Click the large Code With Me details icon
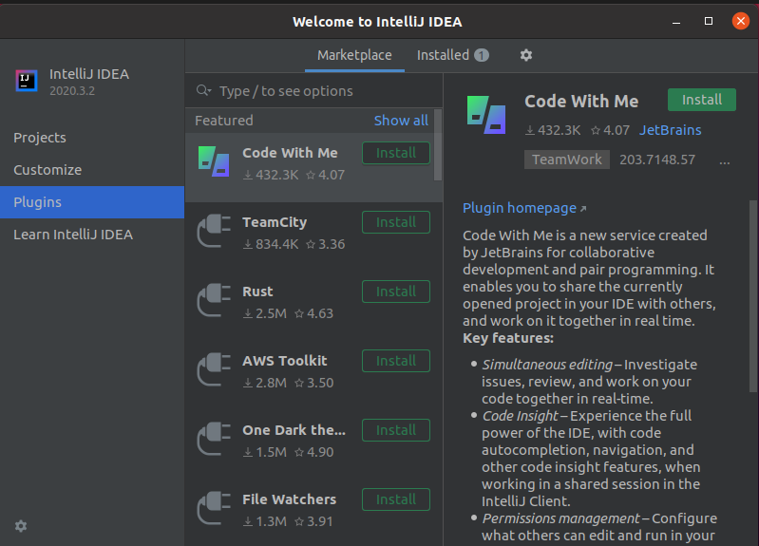Screen dimensions: 759x546 (x=486, y=115)
